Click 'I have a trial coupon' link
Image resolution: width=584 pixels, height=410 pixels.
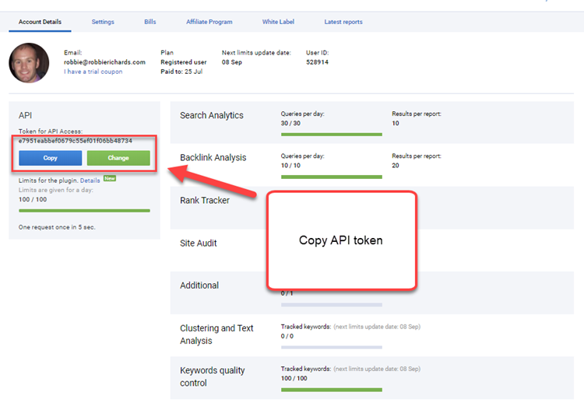pos(93,72)
